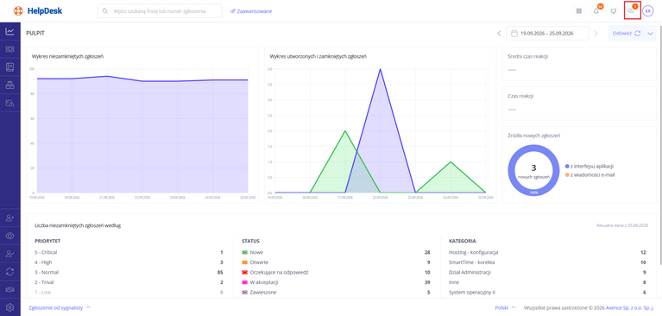
Task: Open the tickets icon in sidebar
Action: (x=9, y=49)
